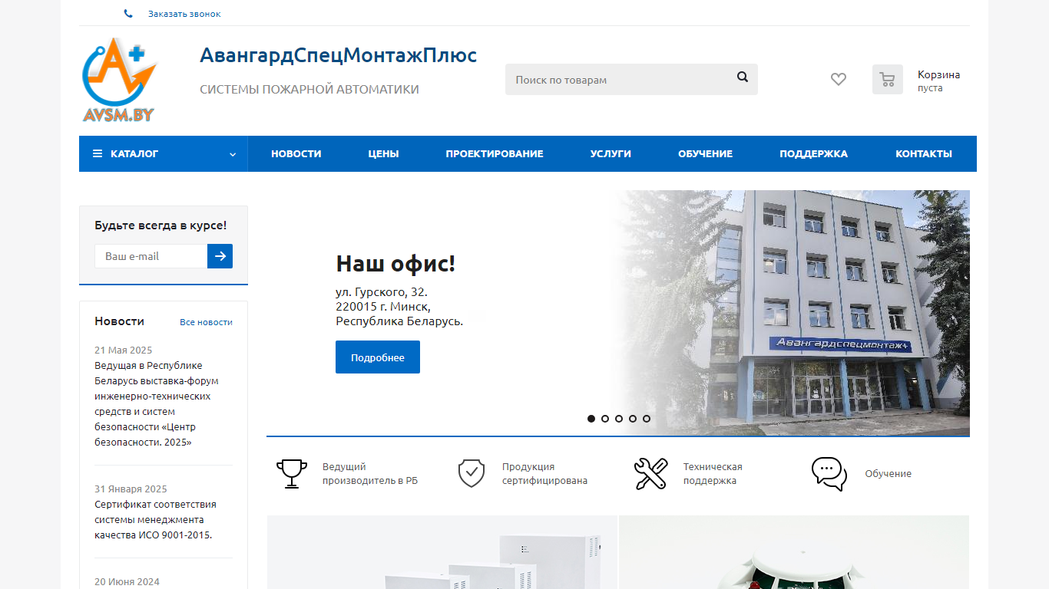Go to the НОВОСТИ menu item

click(296, 153)
